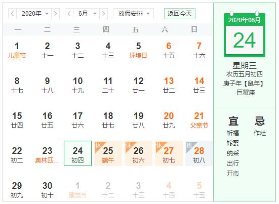The height and width of the screenshot is (204, 279).
Task: Select June 5 环境日
Action: tap(138, 51)
